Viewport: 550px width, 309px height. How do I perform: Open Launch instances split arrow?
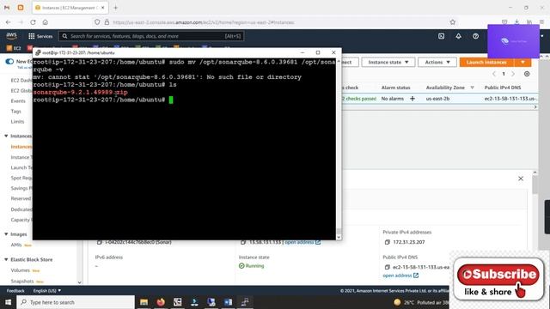pyautogui.click(x=522, y=62)
